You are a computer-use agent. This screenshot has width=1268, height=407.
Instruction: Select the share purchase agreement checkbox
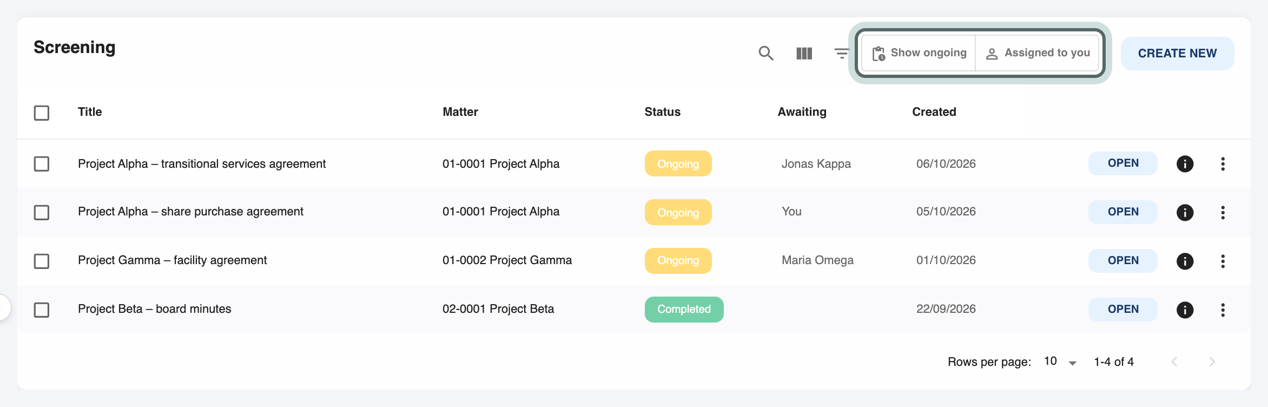pyautogui.click(x=42, y=212)
